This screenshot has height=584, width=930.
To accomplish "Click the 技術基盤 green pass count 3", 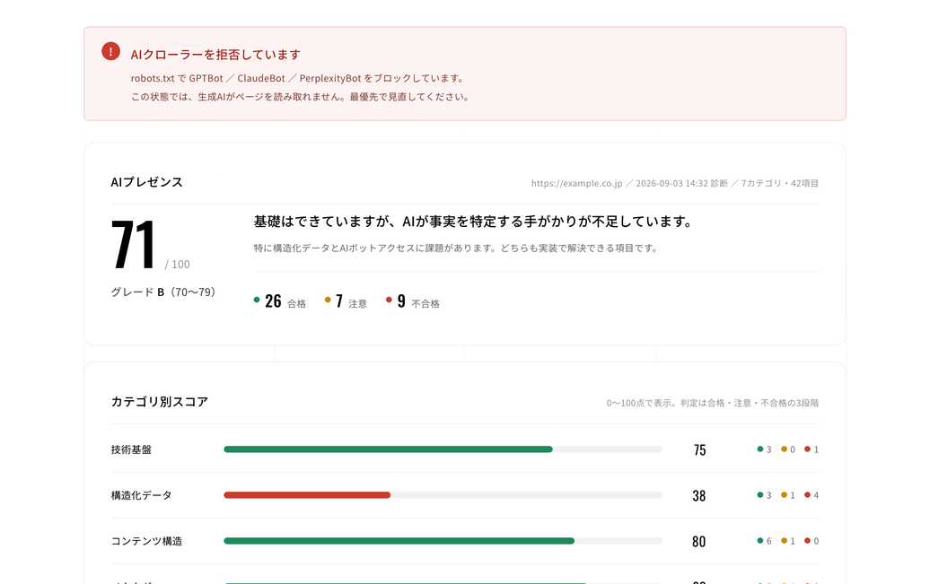I will [765, 449].
